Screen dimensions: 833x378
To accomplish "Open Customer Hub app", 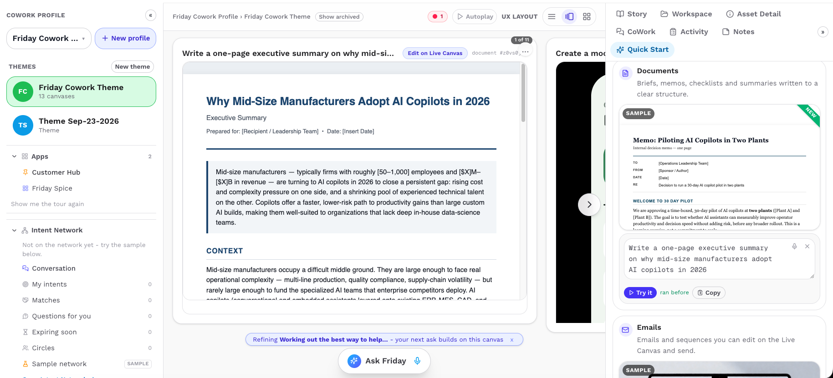I will 56,172.
